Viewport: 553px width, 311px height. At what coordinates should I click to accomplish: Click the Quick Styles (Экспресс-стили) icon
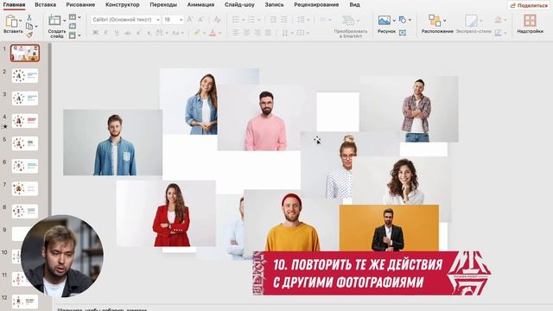(x=471, y=21)
